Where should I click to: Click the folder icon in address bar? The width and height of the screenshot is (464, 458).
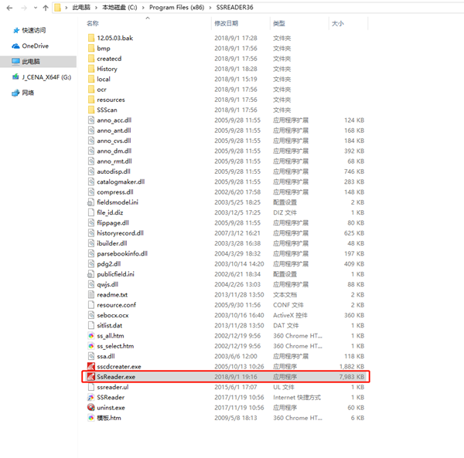pyautogui.click(x=58, y=8)
